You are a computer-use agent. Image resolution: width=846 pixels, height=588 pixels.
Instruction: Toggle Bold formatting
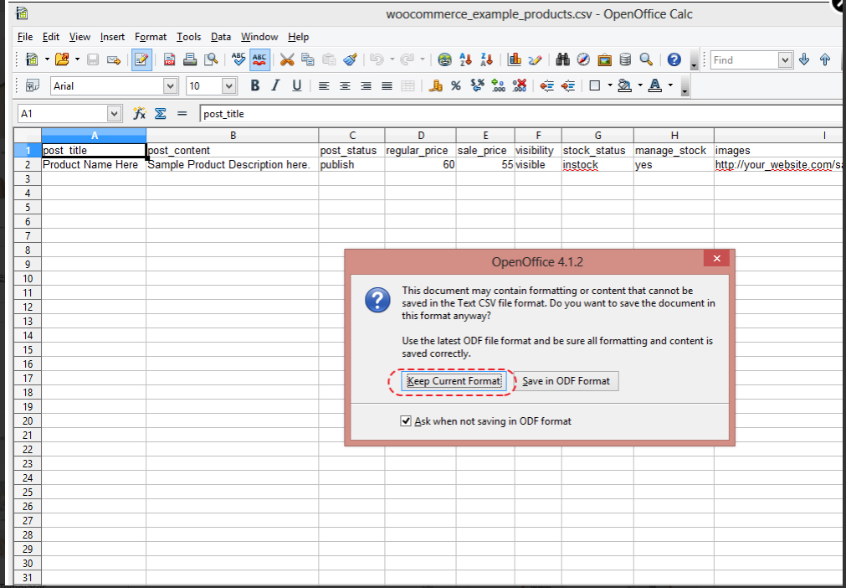pyautogui.click(x=255, y=85)
